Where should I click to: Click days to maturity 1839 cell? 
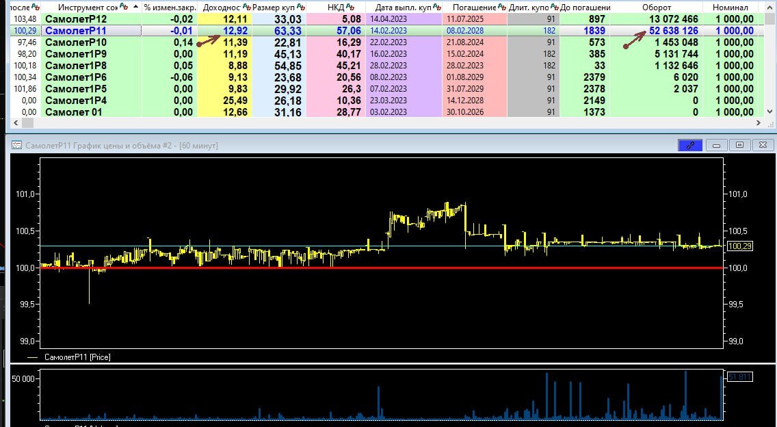[594, 31]
